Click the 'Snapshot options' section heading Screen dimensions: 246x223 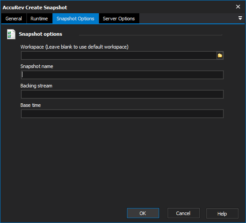pos(41,34)
